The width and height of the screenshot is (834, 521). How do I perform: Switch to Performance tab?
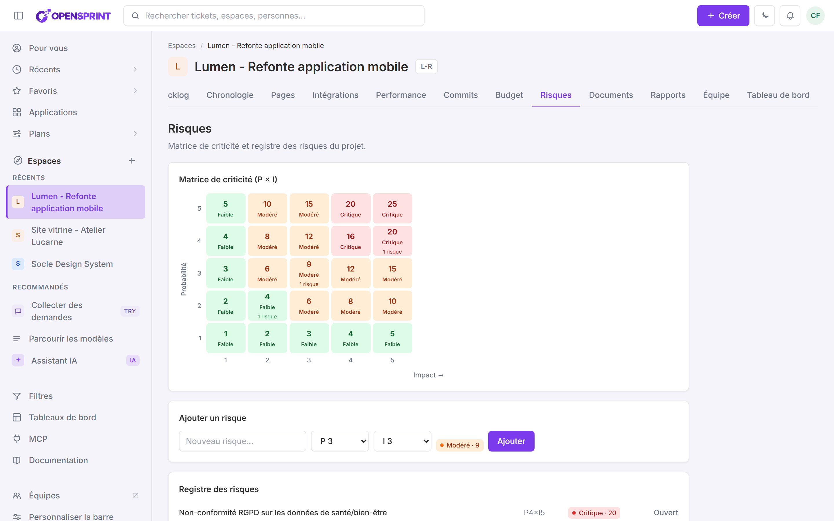(x=401, y=95)
